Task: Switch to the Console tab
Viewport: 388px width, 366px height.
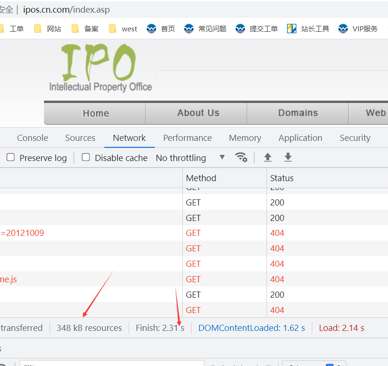Action: 32,138
